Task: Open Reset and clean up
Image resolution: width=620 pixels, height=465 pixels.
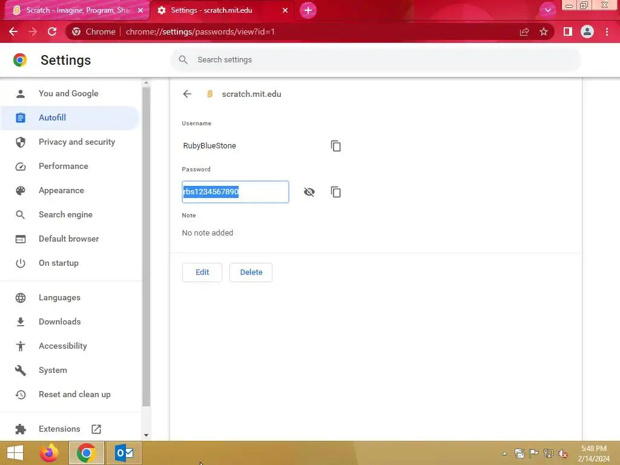Action: click(x=70, y=395)
